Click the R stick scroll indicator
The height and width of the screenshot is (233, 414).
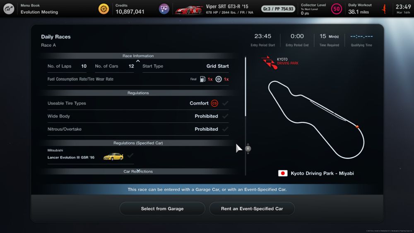coord(248,149)
